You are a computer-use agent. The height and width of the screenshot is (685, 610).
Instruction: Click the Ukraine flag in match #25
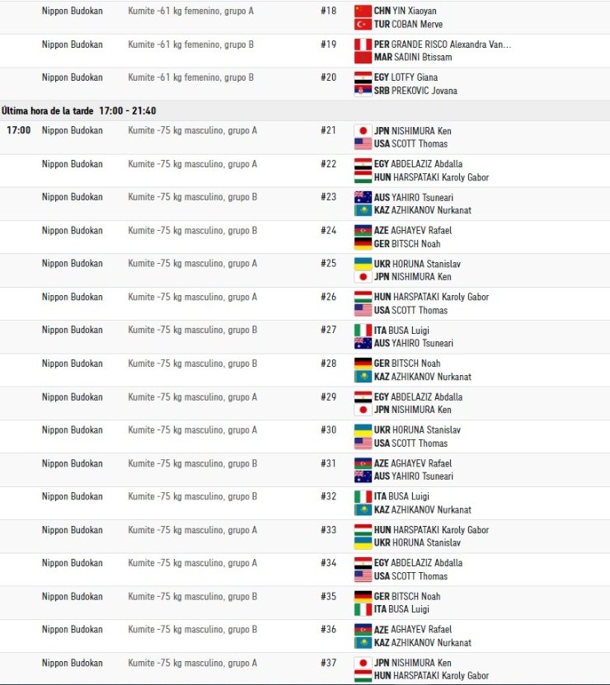pyautogui.click(x=363, y=264)
